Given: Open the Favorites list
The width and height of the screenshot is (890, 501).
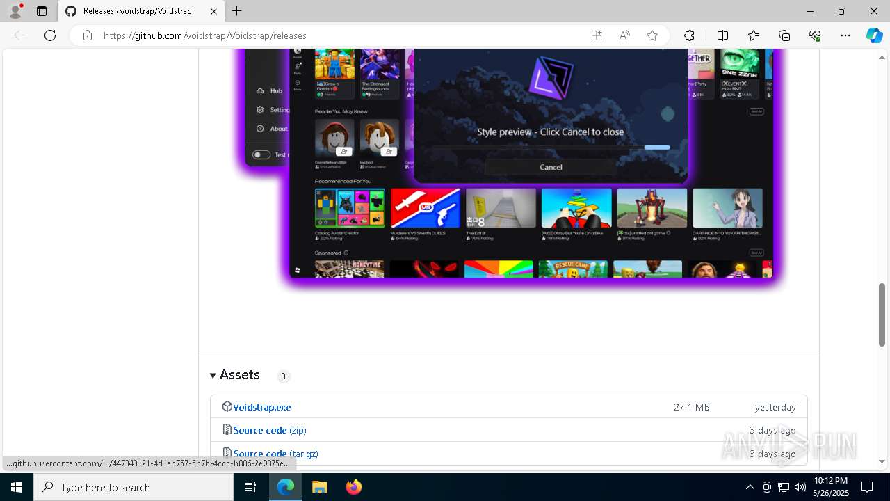Looking at the screenshot, I should tap(754, 35).
